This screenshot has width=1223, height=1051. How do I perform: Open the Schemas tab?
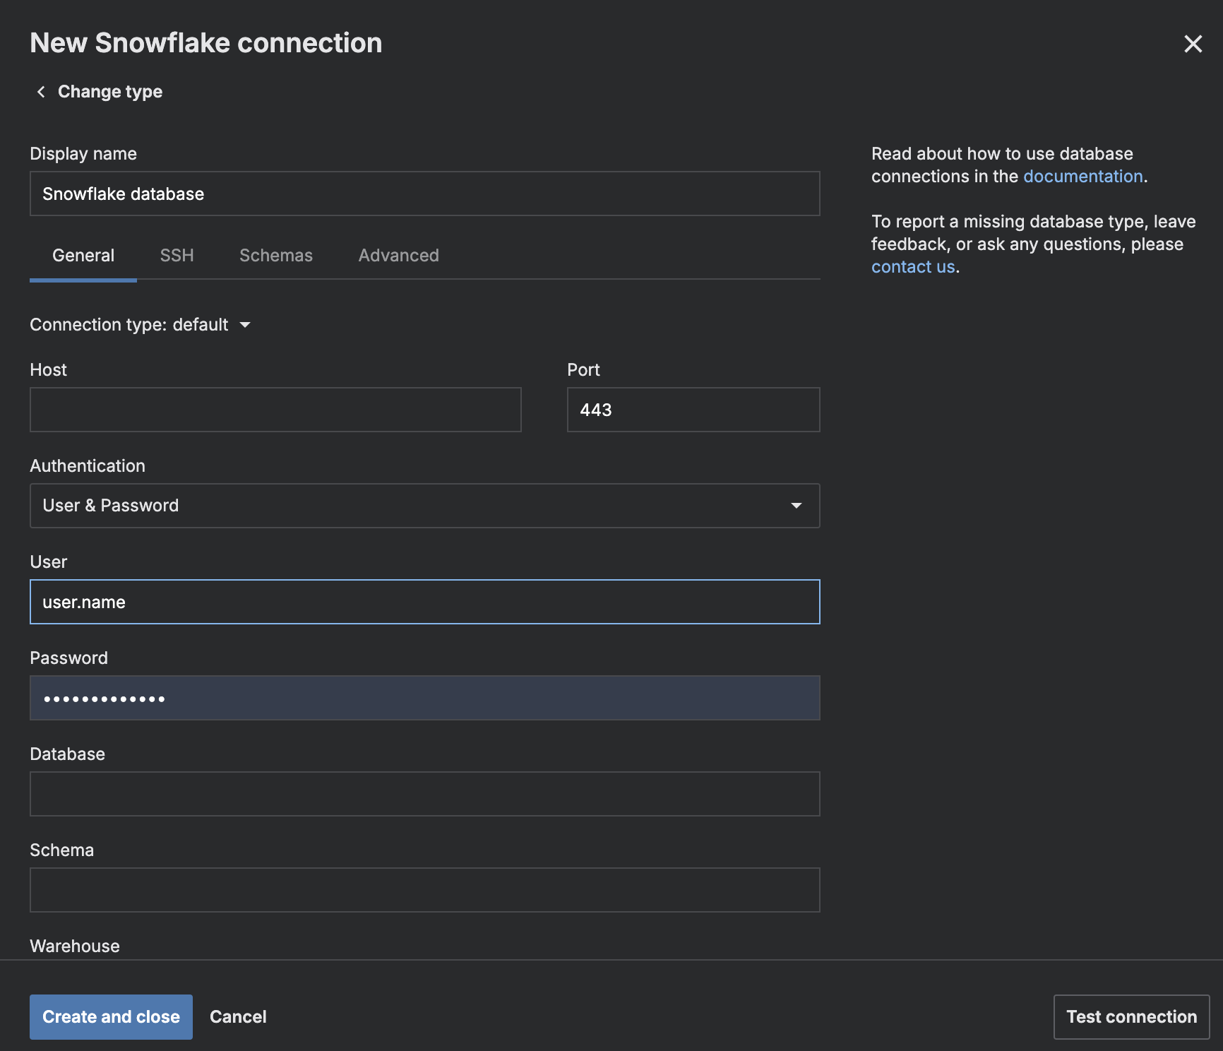(x=275, y=256)
